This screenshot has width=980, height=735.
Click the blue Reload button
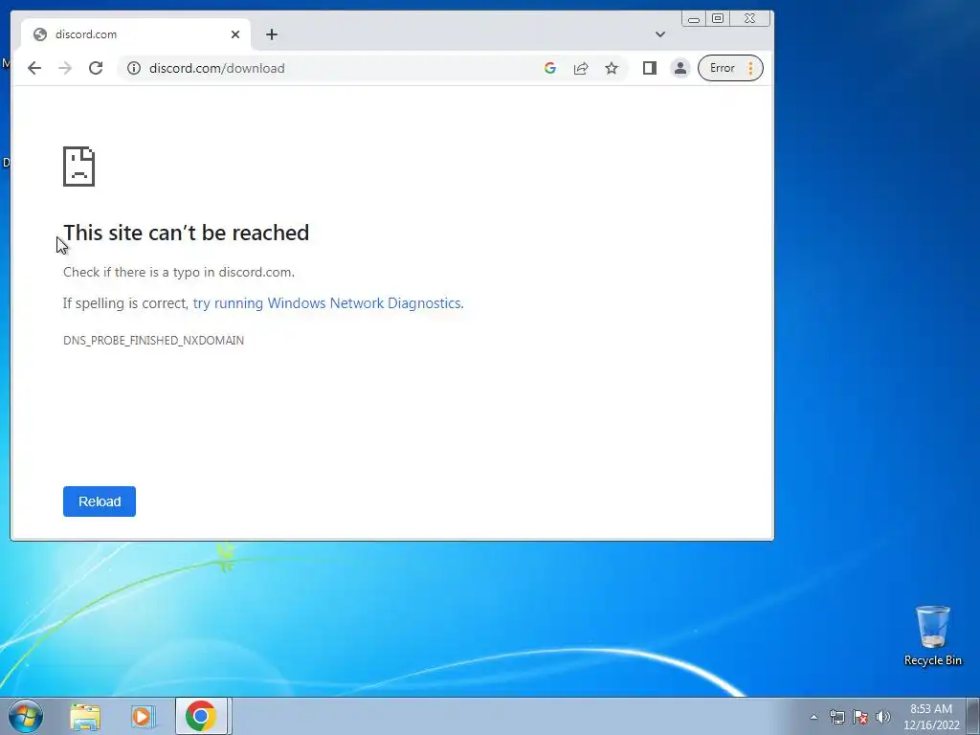coord(100,501)
